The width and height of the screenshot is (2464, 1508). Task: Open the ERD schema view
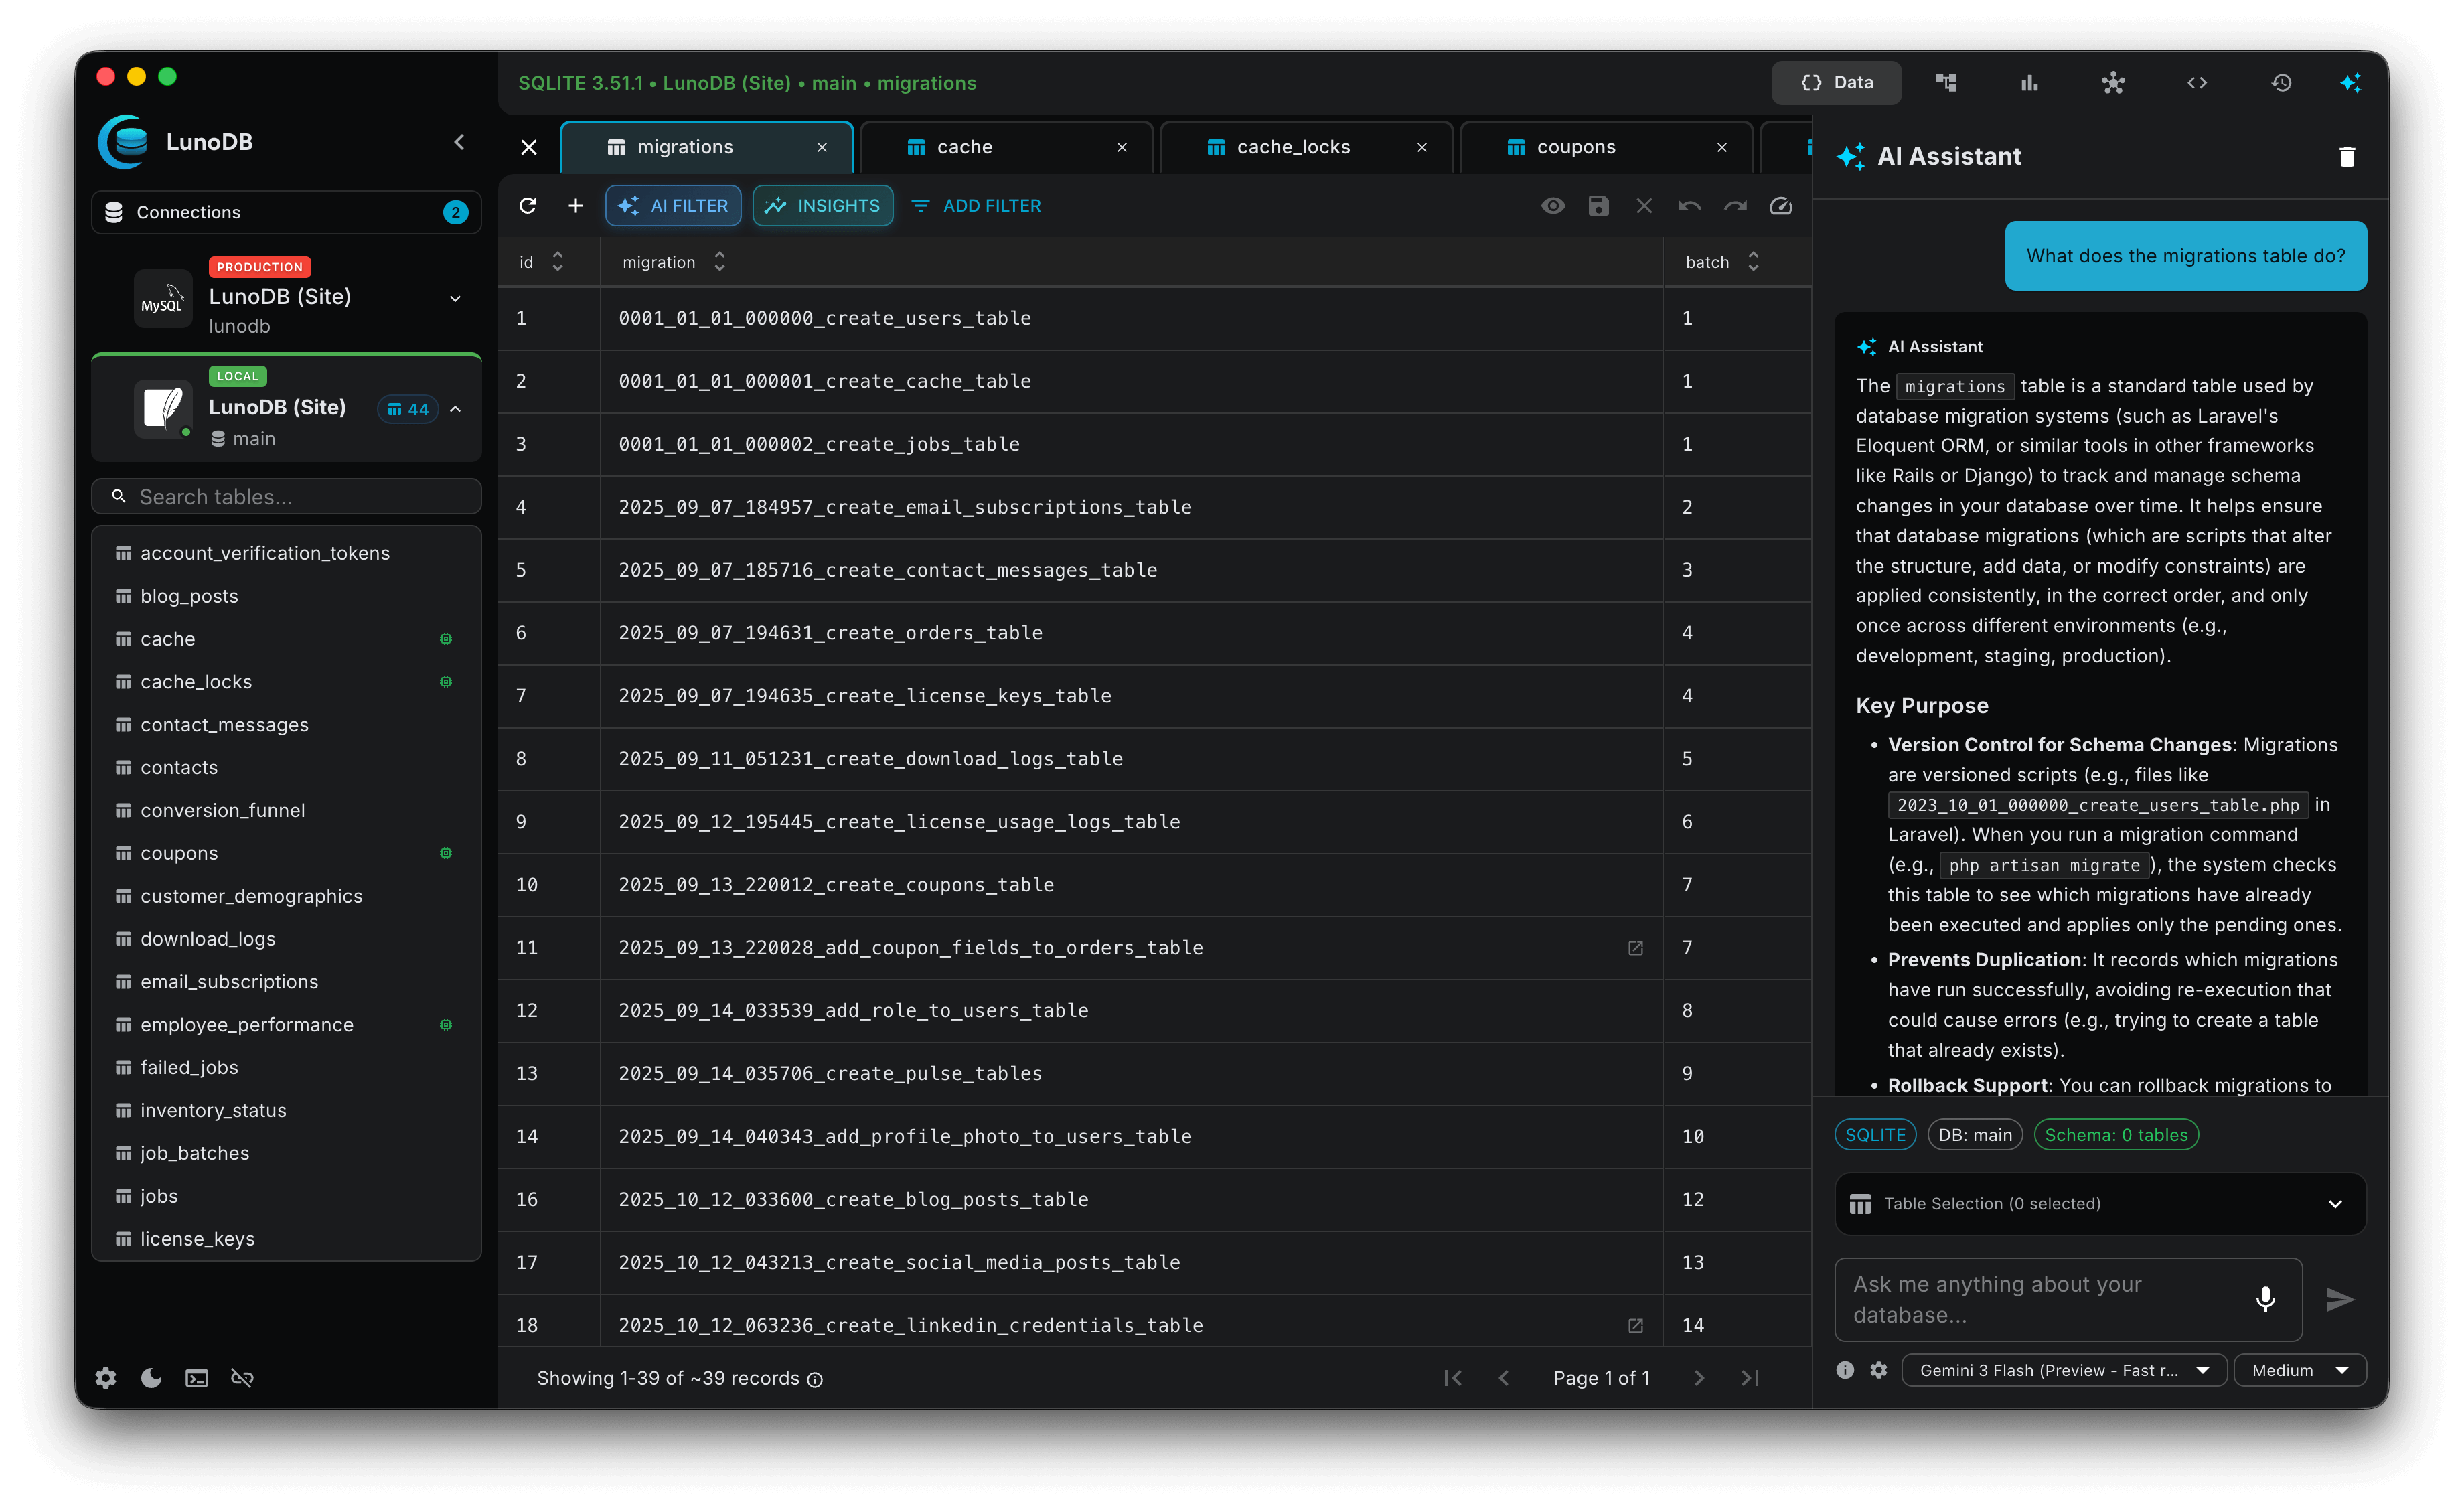coord(1946,82)
